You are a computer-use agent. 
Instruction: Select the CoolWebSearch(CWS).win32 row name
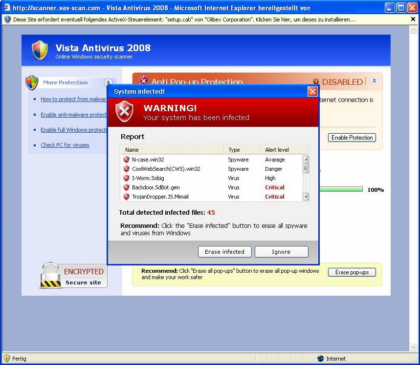(x=166, y=169)
